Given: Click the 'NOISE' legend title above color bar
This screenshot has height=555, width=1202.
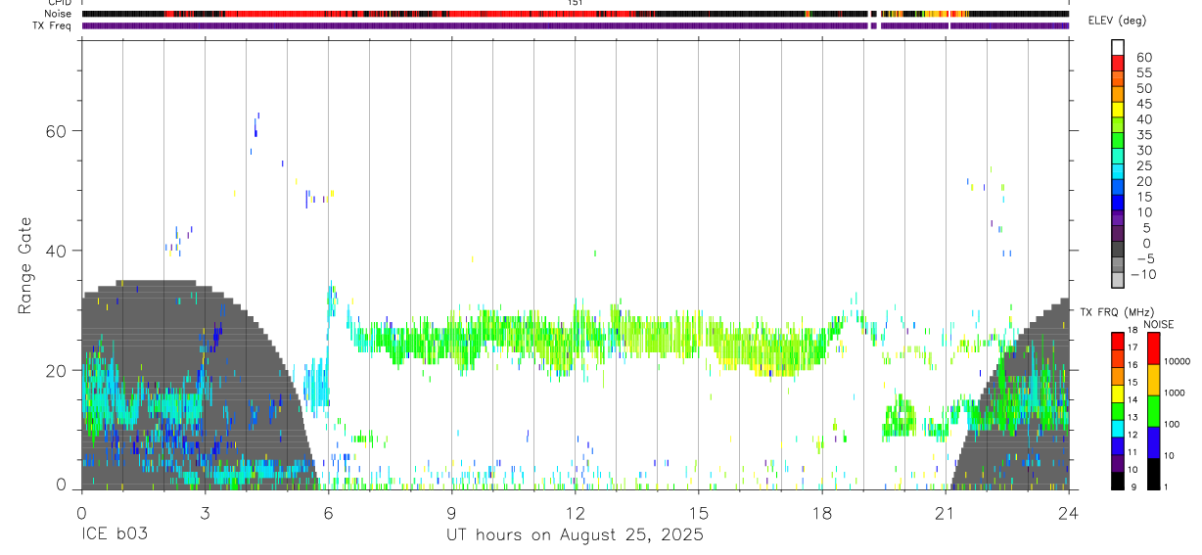Looking at the screenshot, I should tap(1158, 324).
